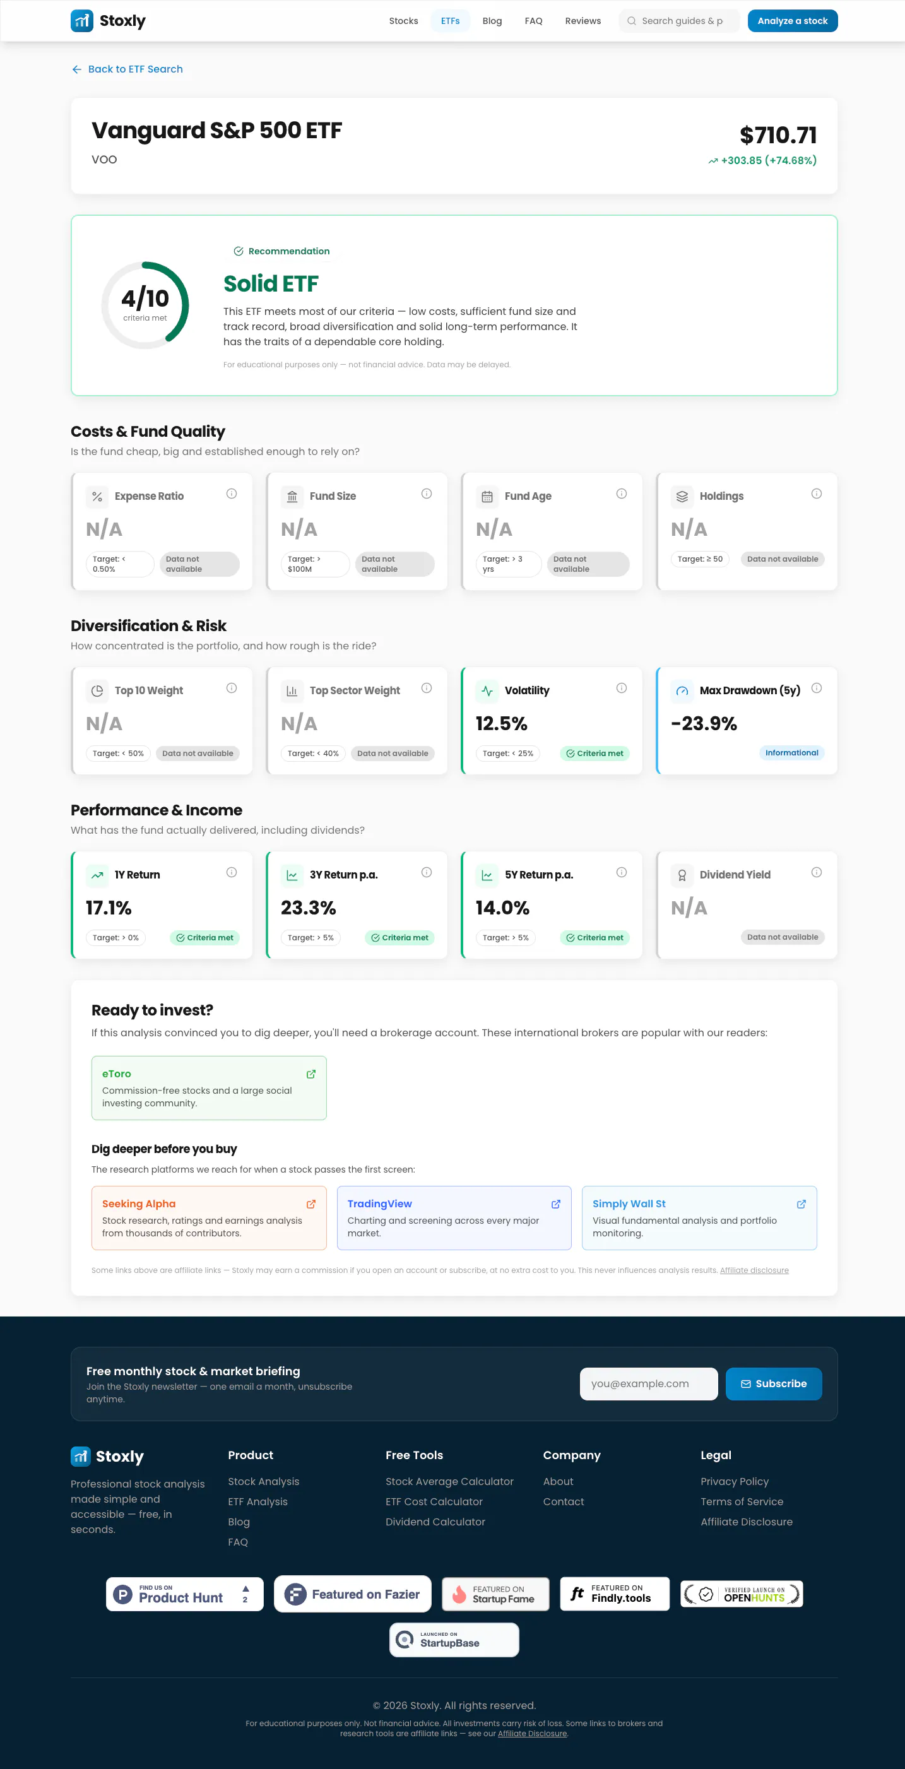905x1769 pixels.
Task: Click the Expense Ratio percent icon
Action: click(x=97, y=497)
